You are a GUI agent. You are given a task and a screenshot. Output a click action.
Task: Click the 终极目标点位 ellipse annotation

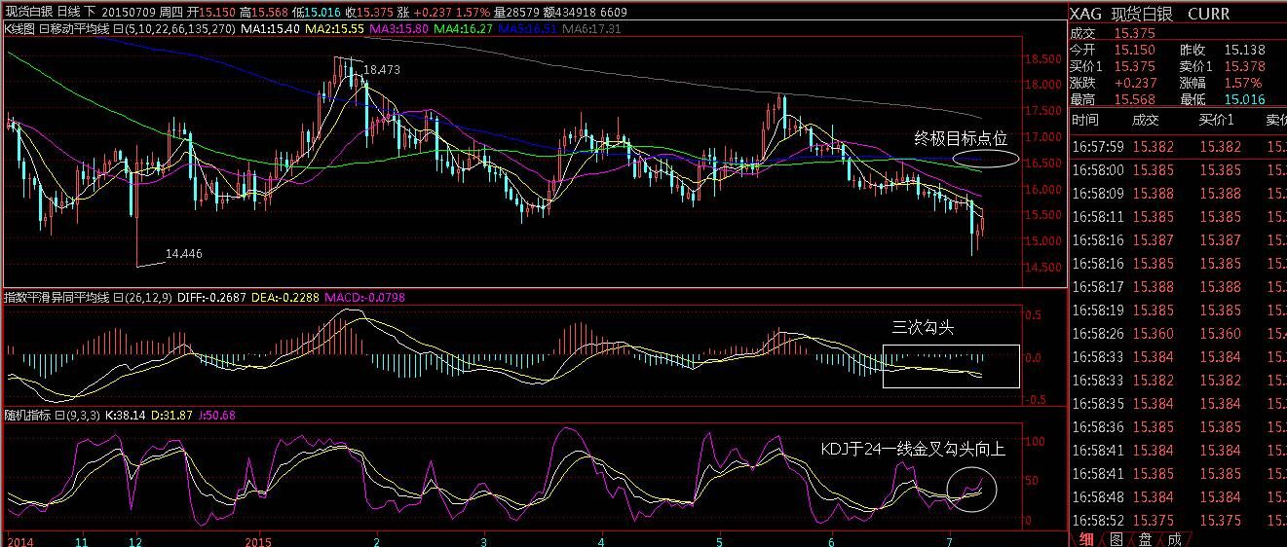pos(985,158)
